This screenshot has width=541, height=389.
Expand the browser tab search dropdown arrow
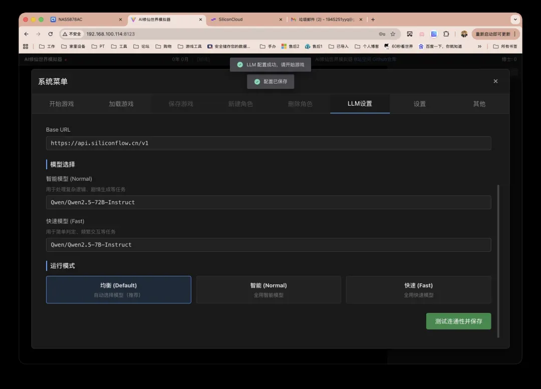click(514, 20)
